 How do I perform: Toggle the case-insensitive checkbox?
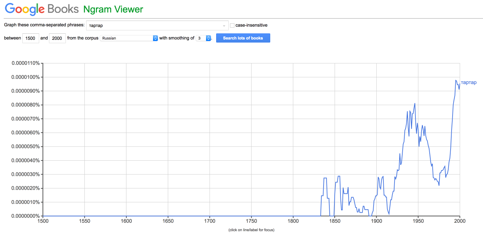232,25
